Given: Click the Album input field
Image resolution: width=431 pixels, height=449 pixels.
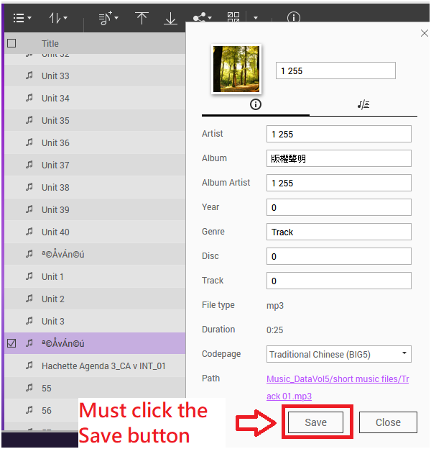Looking at the screenshot, I should click(338, 158).
